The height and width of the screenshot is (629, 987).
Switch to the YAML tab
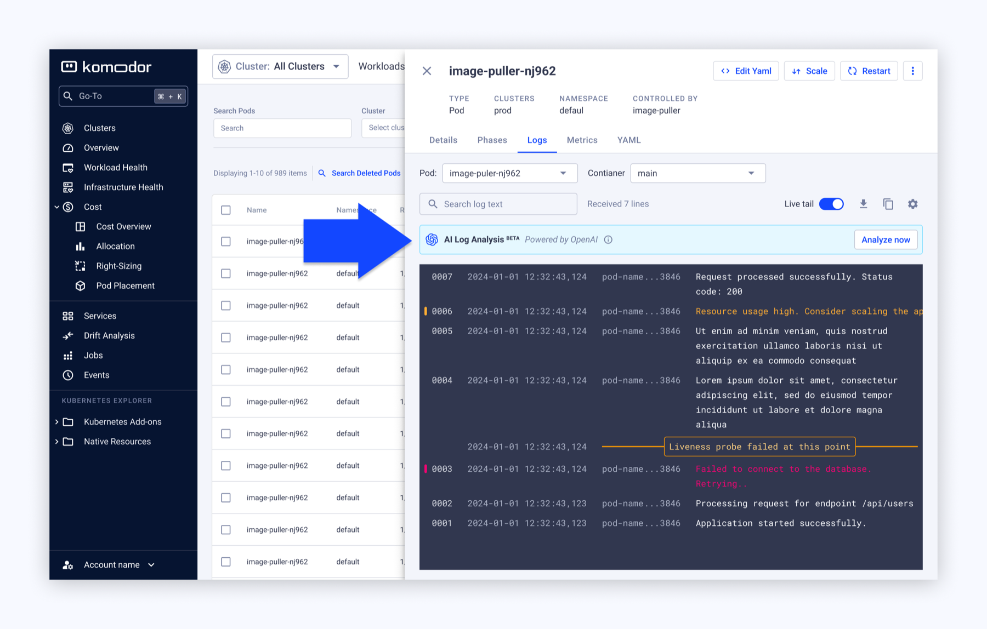tap(629, 140)
